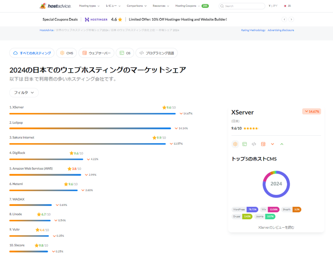Image resolution: width=333 pixels, height=255 pixels.
Task: Click the Sixcore 9.8 rating star
Action: pos(36,246)
